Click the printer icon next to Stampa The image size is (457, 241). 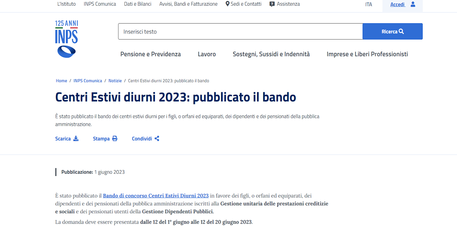(x=115, y=138)
